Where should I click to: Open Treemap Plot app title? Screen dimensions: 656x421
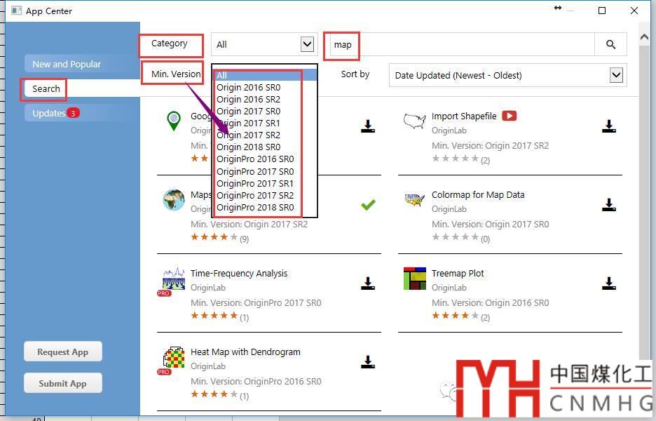pyautogui.click(x=458, y=274)
